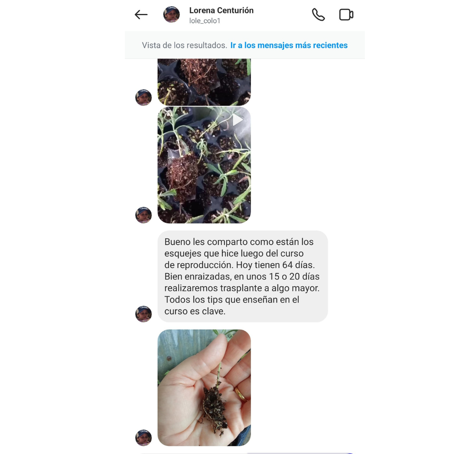Open the partially visible root ball photo
Viewport: 454px width, 454px height.
coord(204,82)
